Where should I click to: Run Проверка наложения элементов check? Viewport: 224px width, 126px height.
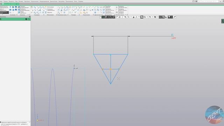pyautogui.click(x=121, y=7)
